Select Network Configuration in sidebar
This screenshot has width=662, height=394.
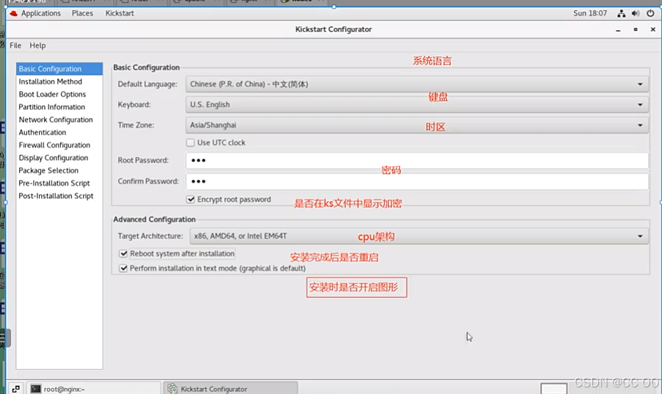click(x=59, y=120)
